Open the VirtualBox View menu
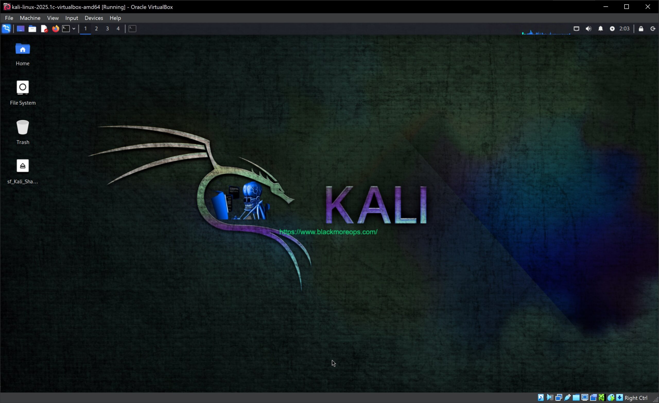Screen dimensions: 659x403 (53, 18)
